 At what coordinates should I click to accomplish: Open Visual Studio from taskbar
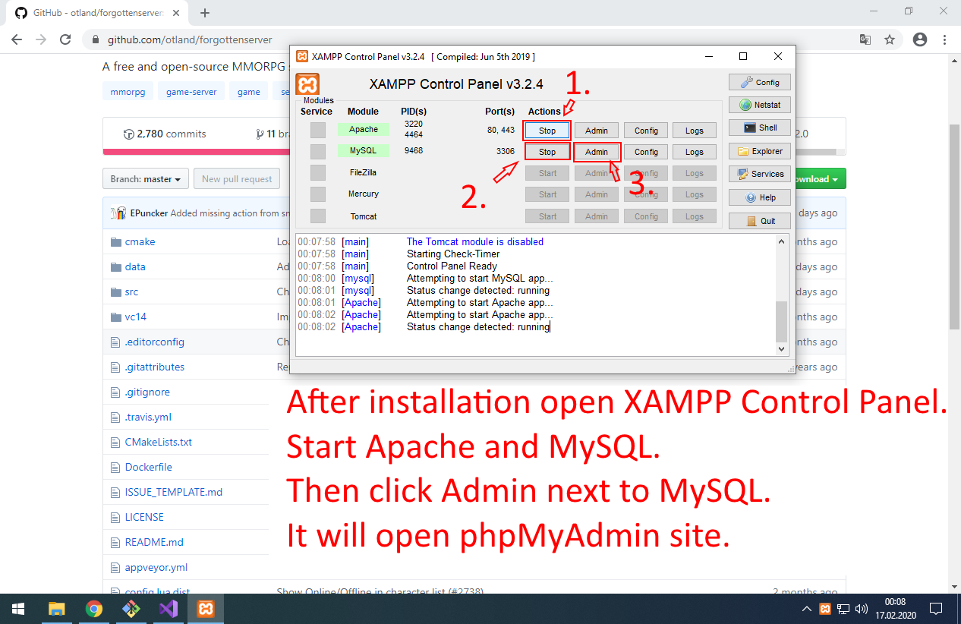(168, 609)
